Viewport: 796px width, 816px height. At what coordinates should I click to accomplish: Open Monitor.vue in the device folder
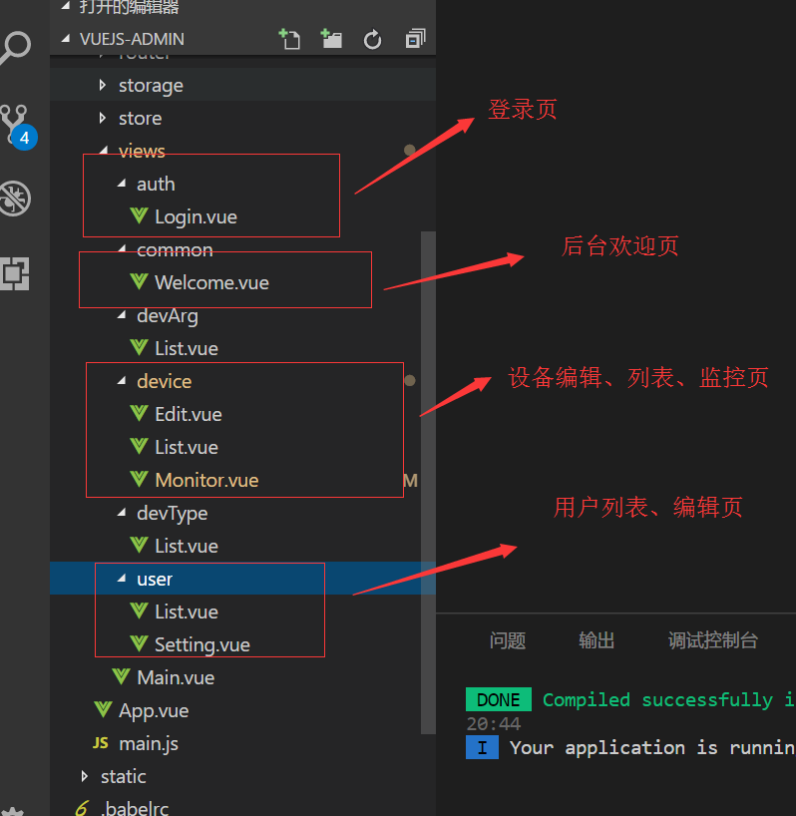(x=205, y=481)
